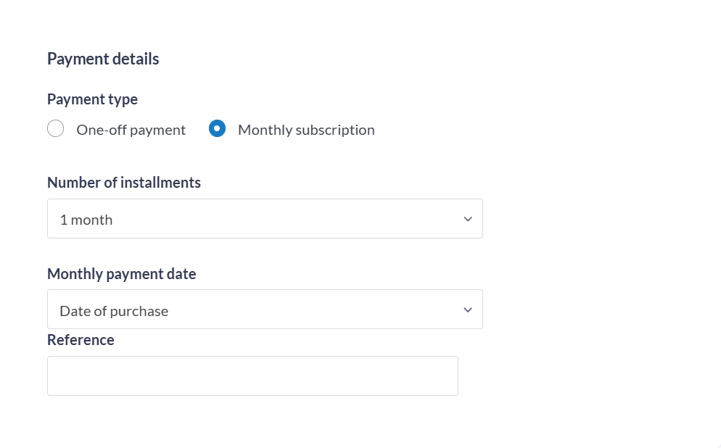This screenshot has height=448, width=721.
Task: Click the blue dot of the selected radio
Action: (x=217, y=129)
